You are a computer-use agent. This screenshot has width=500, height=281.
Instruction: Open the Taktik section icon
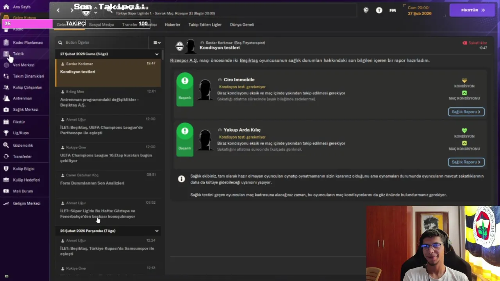pyautogui.click(x=6, y=53)
